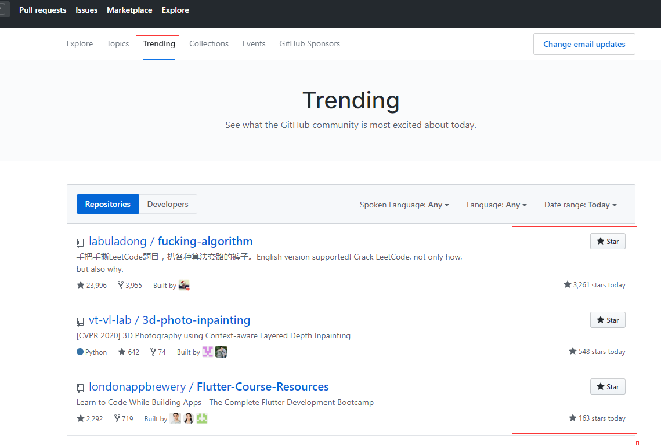
Task: View the 2,292 stargazers of Flutter-Course-Resources
Action: pyautogui.click(x=90, y=418)
